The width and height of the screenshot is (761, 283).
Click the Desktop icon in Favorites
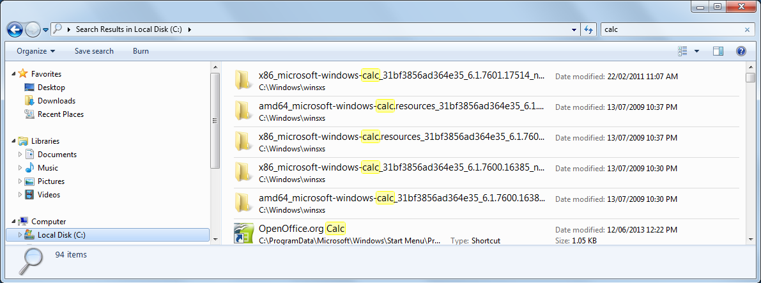(x=29, y=88)
